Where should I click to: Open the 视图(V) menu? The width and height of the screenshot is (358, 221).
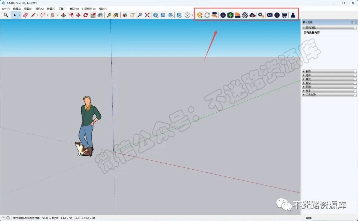pyautogui.click(x=28, y=9)
